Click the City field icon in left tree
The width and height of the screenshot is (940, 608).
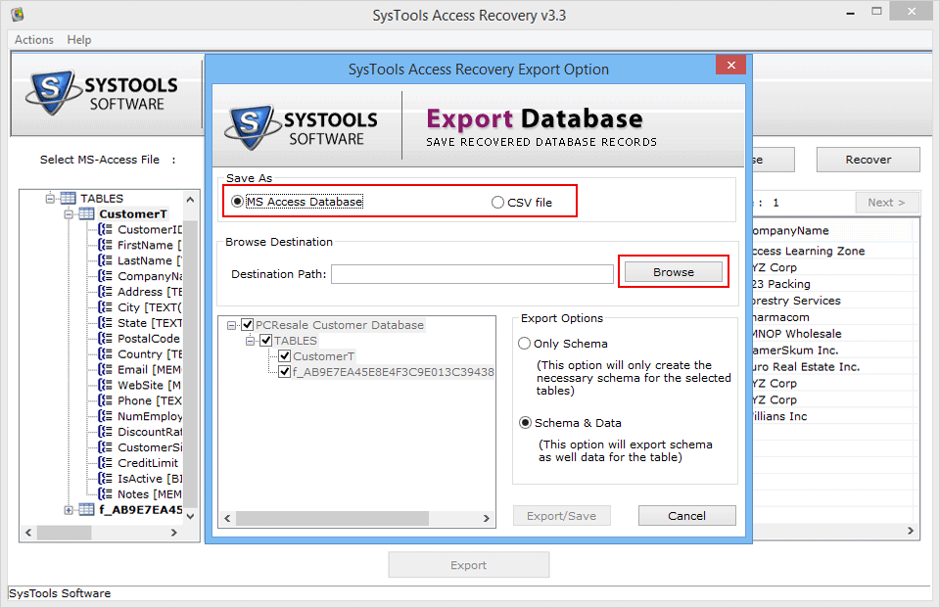click(x=105, y=307)
